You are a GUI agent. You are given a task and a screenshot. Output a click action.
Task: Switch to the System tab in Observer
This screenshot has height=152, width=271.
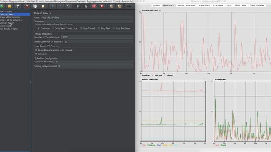point(156,5)
